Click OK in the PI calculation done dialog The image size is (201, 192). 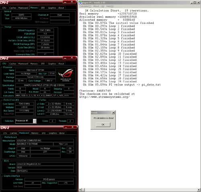click(103, 124)
